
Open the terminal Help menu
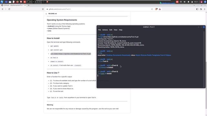pyautogui.click(x=121, y=30)
